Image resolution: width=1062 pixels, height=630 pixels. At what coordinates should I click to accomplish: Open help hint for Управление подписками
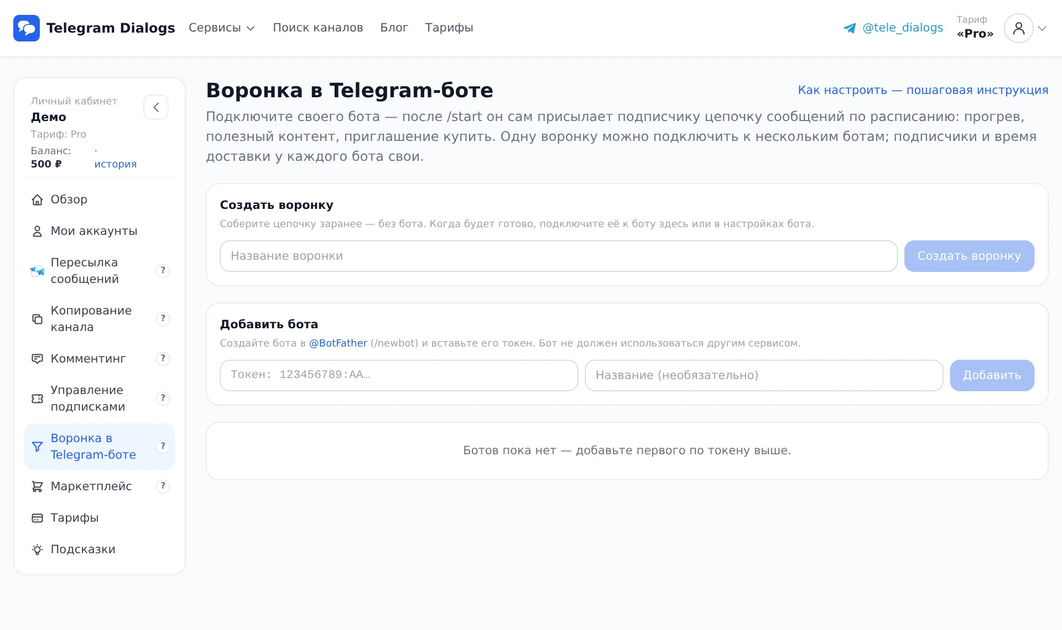tap(163, 398)
